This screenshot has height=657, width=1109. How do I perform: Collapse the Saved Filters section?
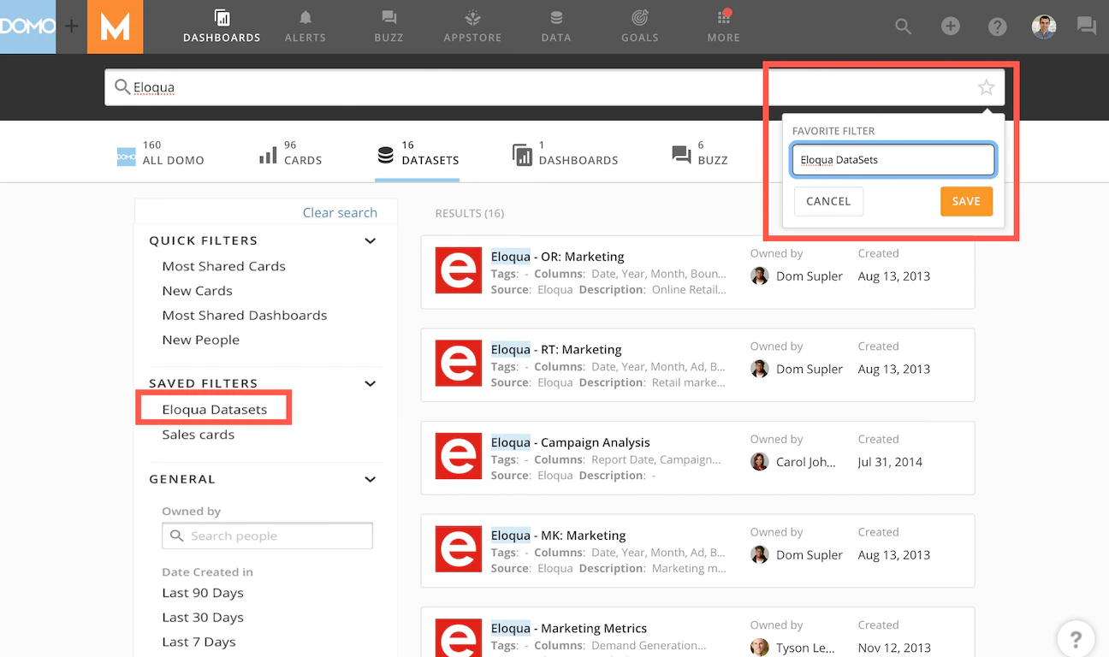pos(371,384)
